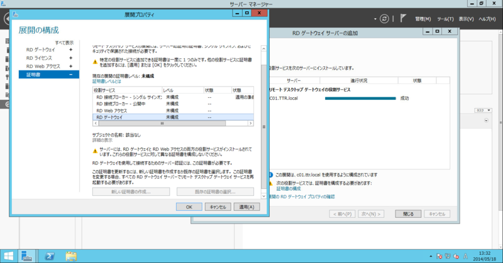Click the C01.TTR.local server entry
The height and width of the screenshot is (263, 503).
[284, 99]
